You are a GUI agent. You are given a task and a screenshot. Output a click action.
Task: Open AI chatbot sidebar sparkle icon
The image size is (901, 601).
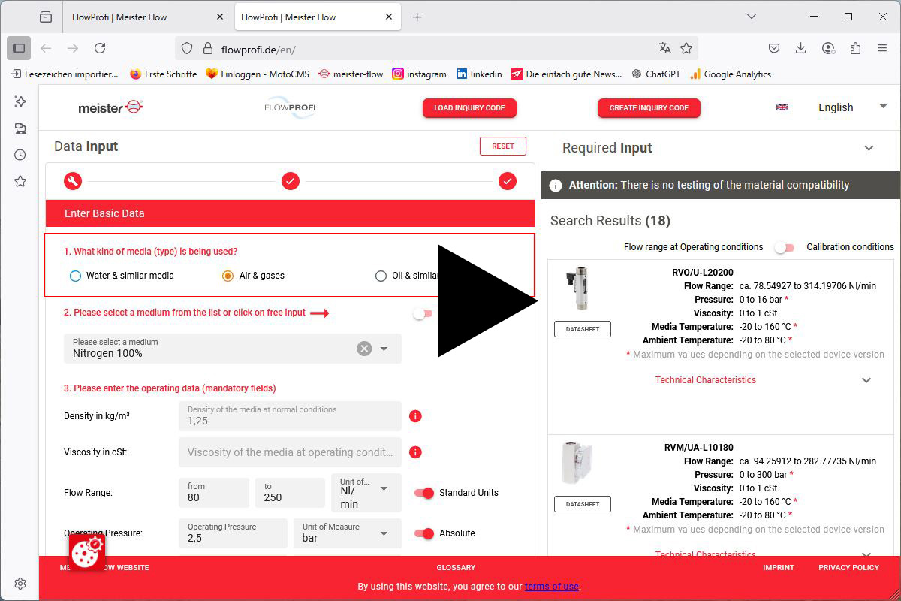tap(20, 101)
